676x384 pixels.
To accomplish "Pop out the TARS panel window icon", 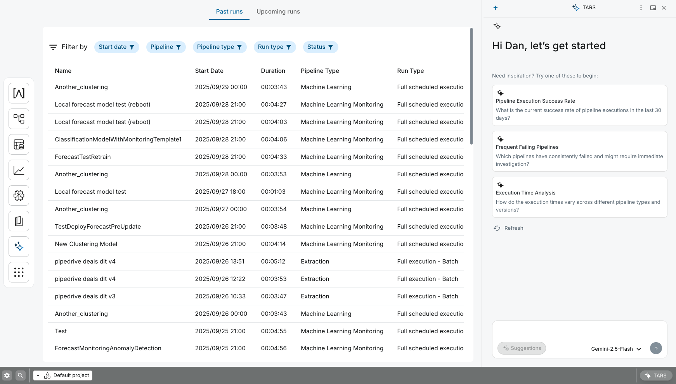I will tap(653, 8).
